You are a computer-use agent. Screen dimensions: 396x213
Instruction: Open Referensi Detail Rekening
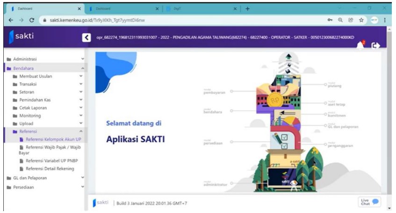coord(50,169)
